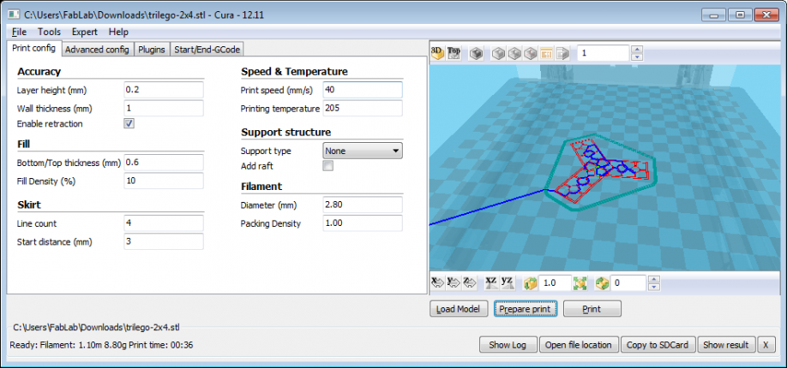Dismiss the status bar with the X button
This screenshot has height=368, width=787.
tap(765, 344)
